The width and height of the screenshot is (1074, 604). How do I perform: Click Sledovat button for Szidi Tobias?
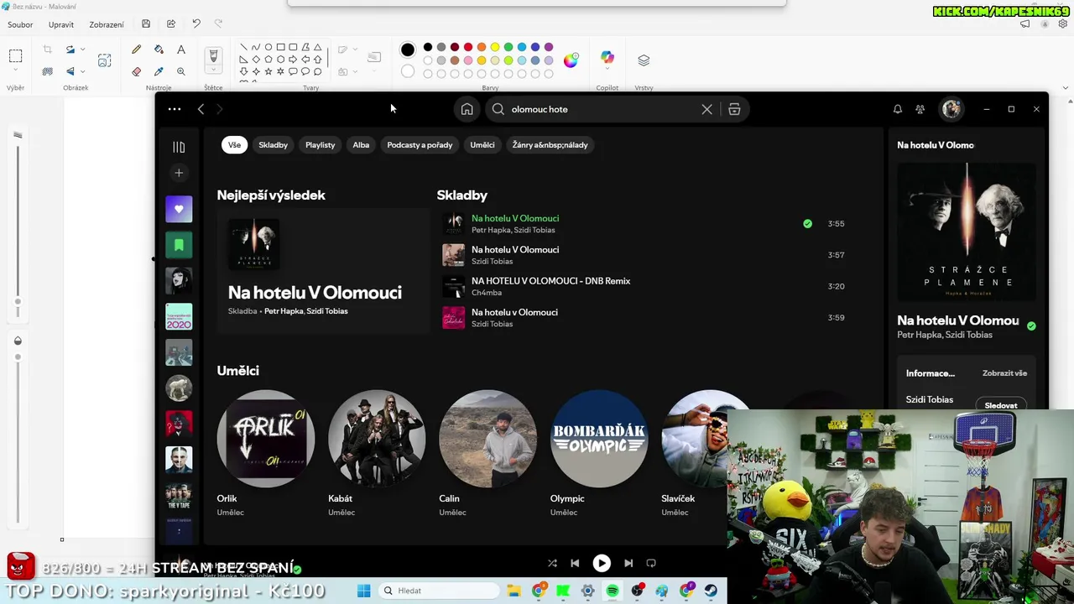(1001, 404)
